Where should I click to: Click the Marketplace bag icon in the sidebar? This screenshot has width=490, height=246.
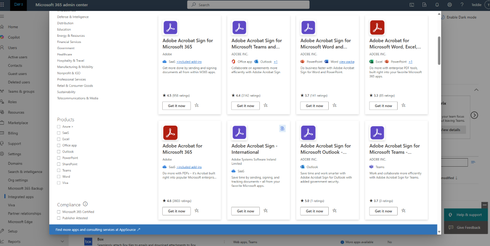point(2,123)
